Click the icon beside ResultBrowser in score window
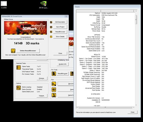The width and height of the screenshot is (143, 122). 51,32
